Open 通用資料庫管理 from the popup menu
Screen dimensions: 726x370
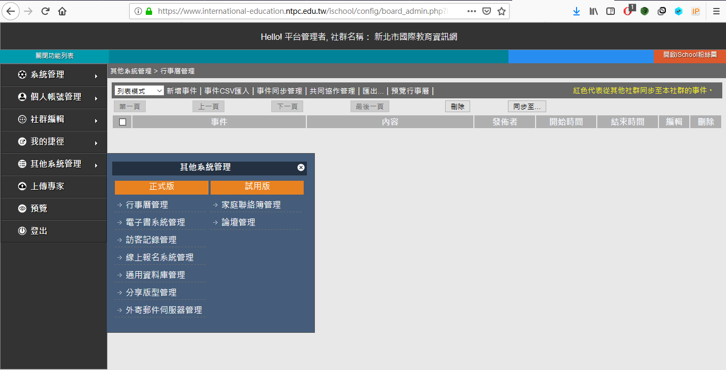pos(155,275)
